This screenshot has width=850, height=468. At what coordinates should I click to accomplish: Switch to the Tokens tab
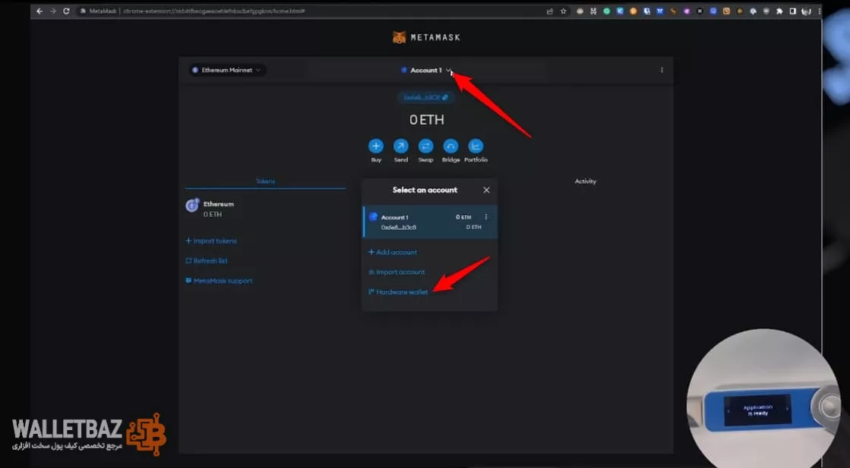coord(265,181)
